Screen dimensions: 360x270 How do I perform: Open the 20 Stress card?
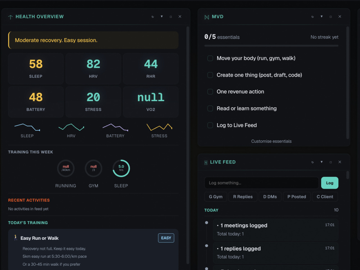click(93, 102)
